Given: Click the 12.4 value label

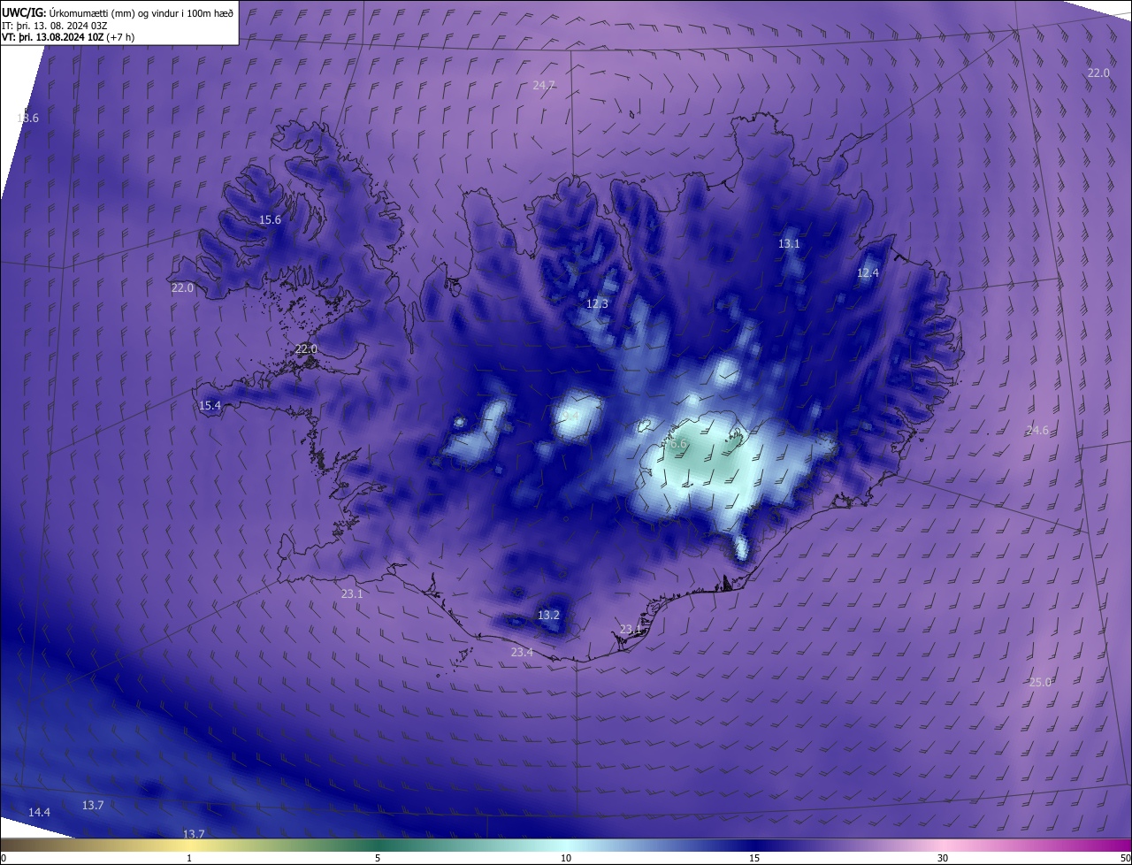Looking at the screenshot, I should [868, 273].
